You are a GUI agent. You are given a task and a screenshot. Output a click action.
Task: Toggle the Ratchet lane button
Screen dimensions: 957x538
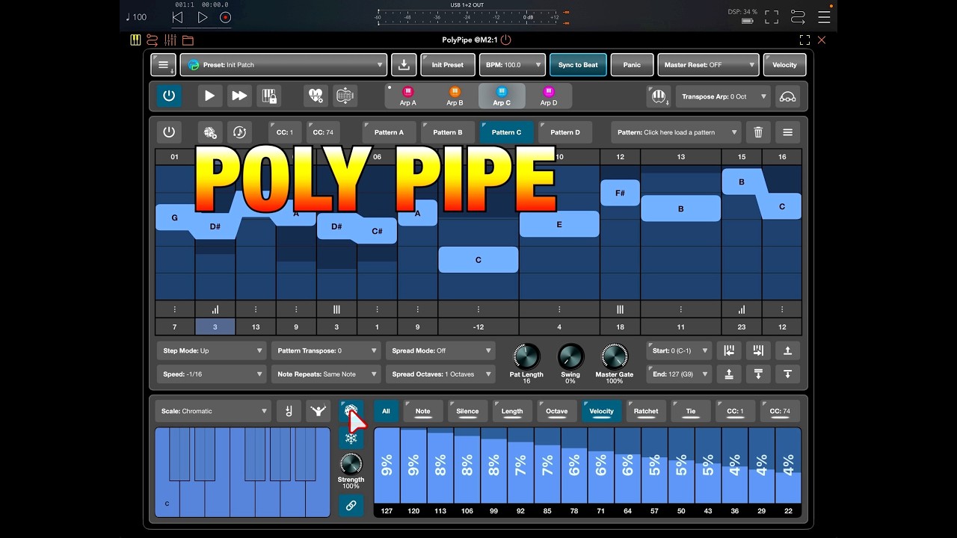[646, 411]
